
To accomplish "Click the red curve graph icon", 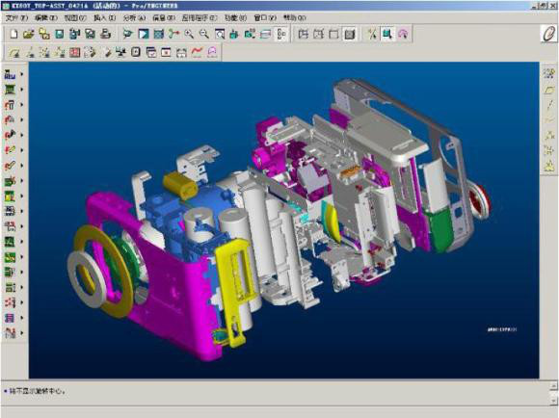I will 197,53.
